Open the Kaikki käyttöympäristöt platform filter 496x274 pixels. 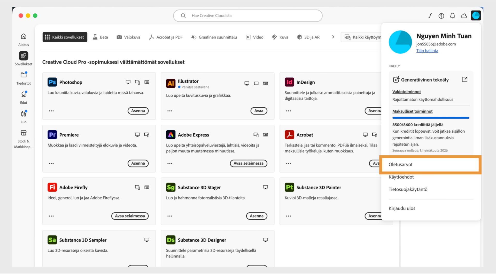point(361,37)
